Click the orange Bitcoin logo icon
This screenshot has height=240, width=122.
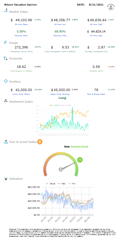click(x=40, y=142)
